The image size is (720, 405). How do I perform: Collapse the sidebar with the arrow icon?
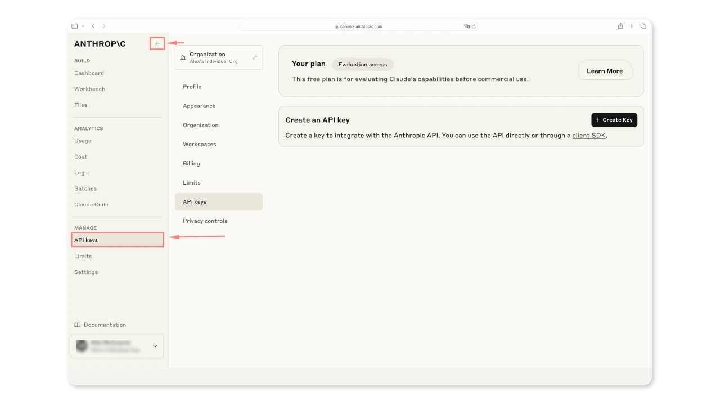(x=157, y=43)
